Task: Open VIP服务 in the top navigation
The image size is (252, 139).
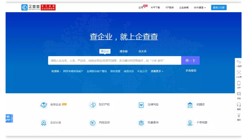Action: pyautogui.click(x=169, y=8)
